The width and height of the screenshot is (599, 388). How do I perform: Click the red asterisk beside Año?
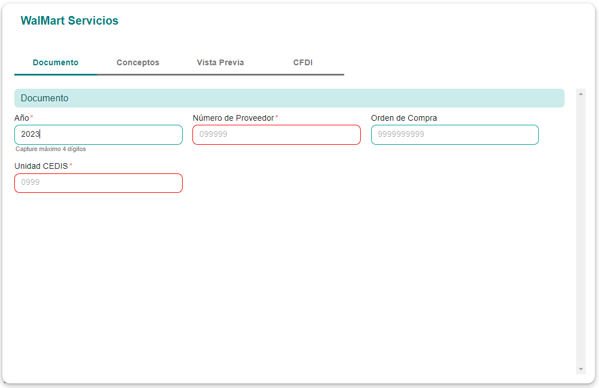[32, 117]
